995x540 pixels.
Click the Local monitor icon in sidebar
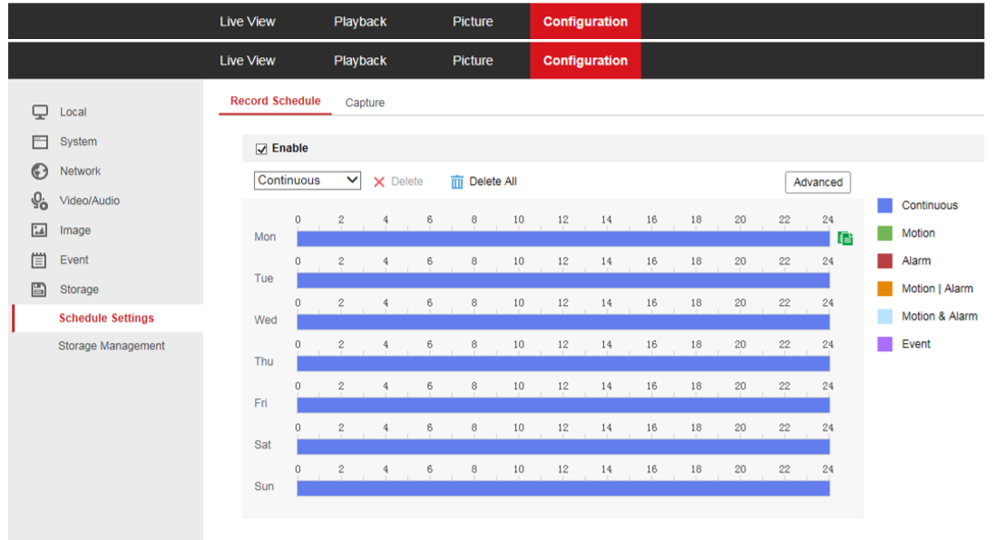point(40,113)
